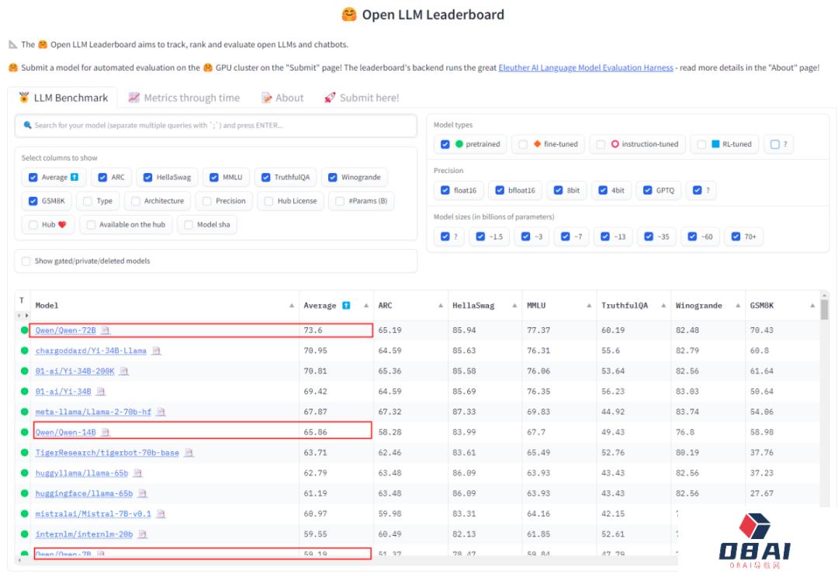The width and height of the screenshot is (838, 577).
Task: Enable the fine-tuned model type checkbox
Action: 523,144
